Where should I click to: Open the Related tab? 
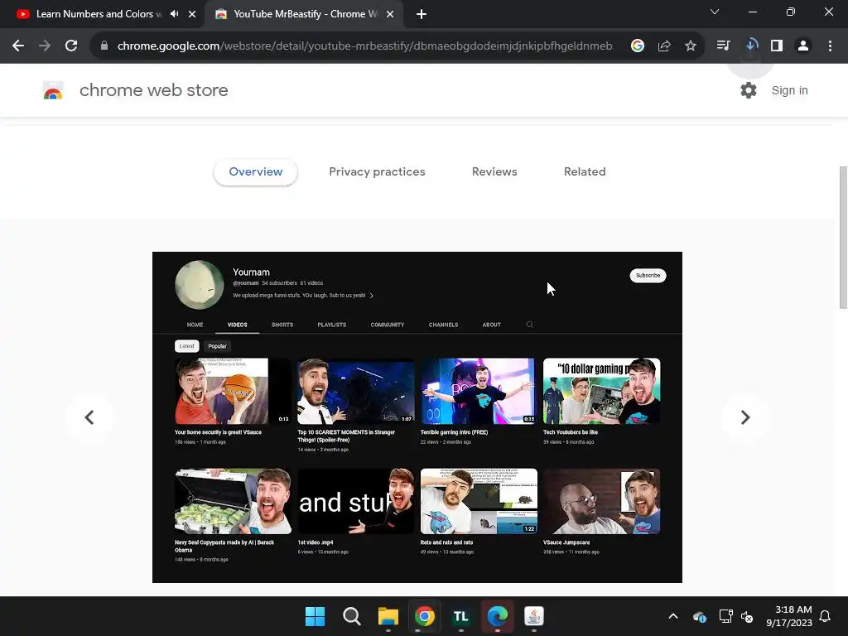pyautogui.click(x=585, y=172)
